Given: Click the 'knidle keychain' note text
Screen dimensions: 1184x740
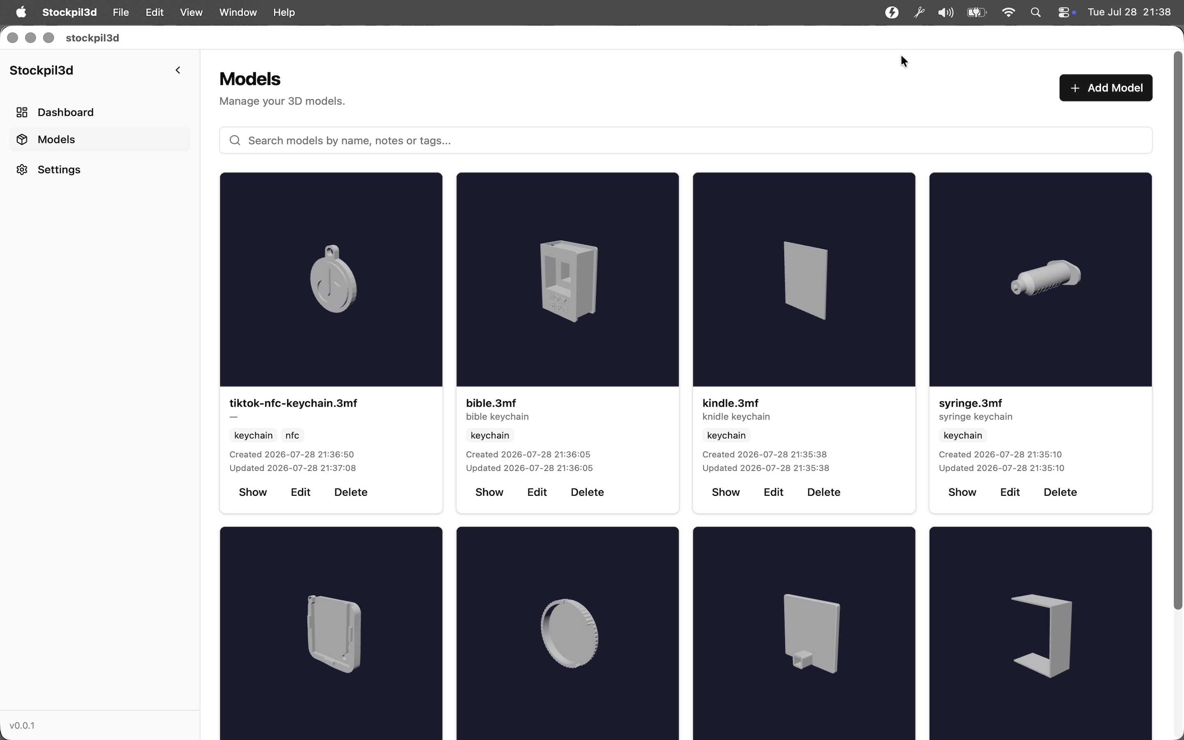Looking at the screenshot, I should (736, 416).
